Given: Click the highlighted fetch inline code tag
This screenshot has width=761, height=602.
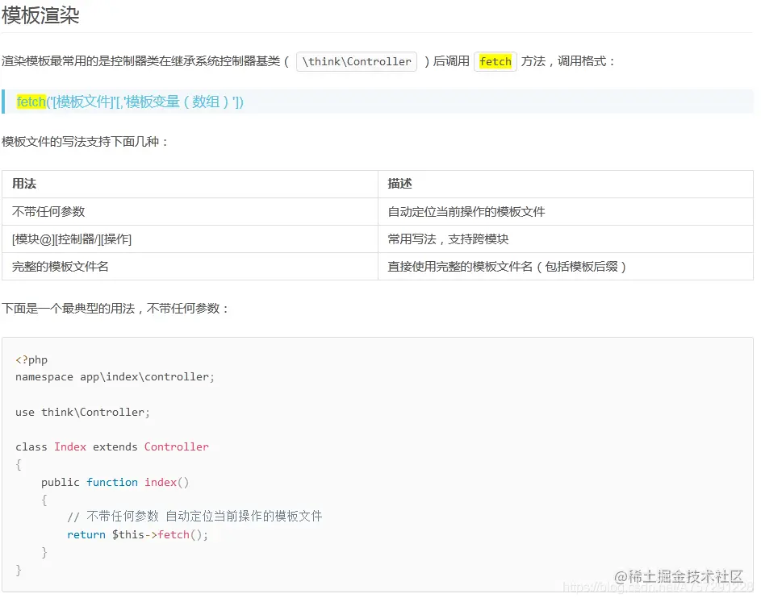Looking at the screenshot, I should point(495,61).
